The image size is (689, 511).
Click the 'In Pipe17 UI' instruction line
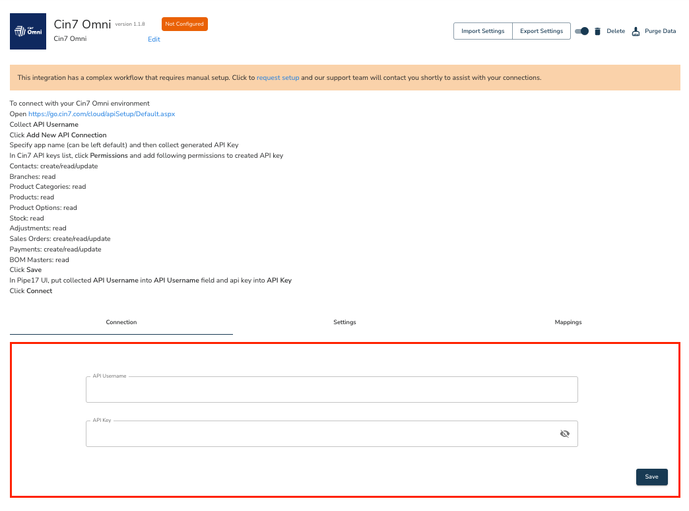[150, 281]
